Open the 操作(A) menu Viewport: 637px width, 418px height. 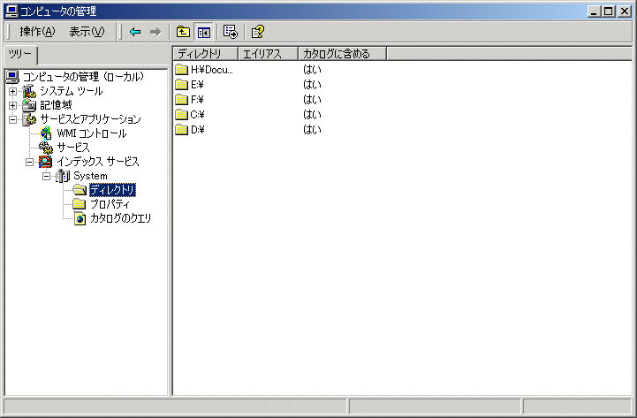pyautogui.click(x=37, y=32)
